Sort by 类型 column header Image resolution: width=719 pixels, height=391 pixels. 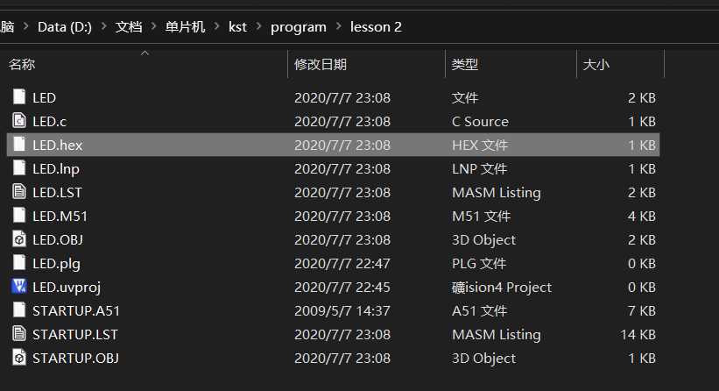[465, 64]
